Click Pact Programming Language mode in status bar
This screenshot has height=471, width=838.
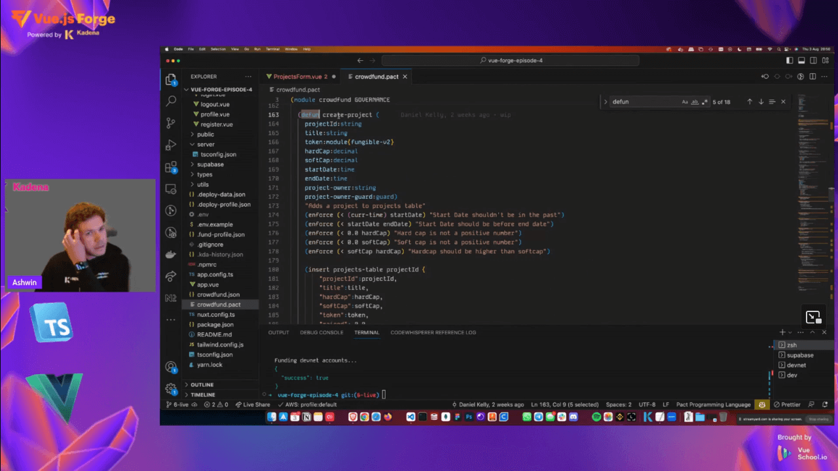tap(713, 404)
